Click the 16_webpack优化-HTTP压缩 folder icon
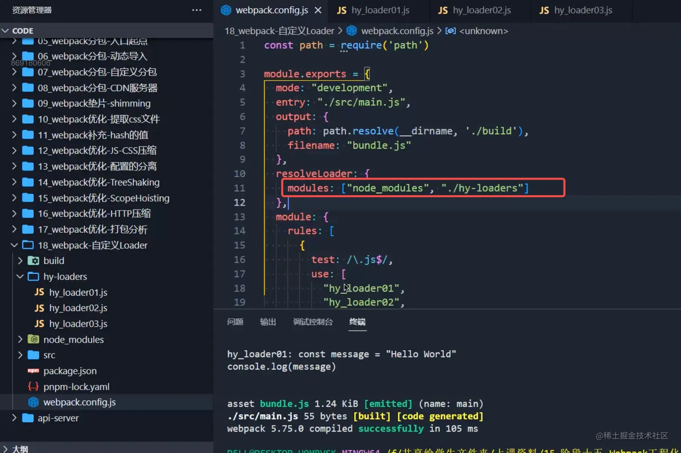The image size is (681, 453). [x=28, y=213]
